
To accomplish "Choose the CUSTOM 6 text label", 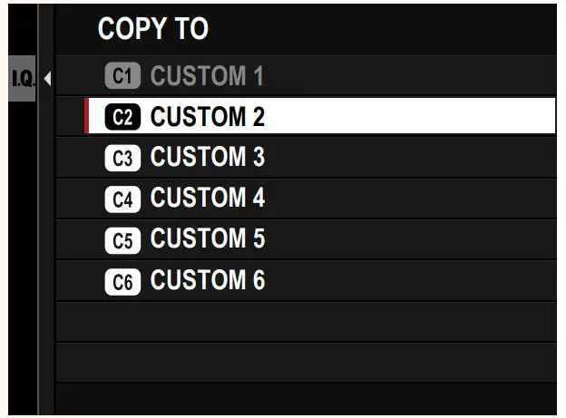I will [207, 281].
